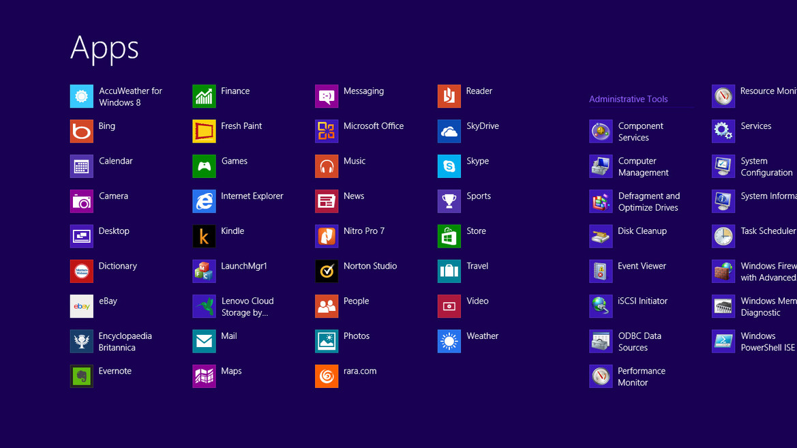This screenshot has width=797, height=448.
Task: Open the Calendar app icon
Action: pyautogui.click(x=81, y=166)
